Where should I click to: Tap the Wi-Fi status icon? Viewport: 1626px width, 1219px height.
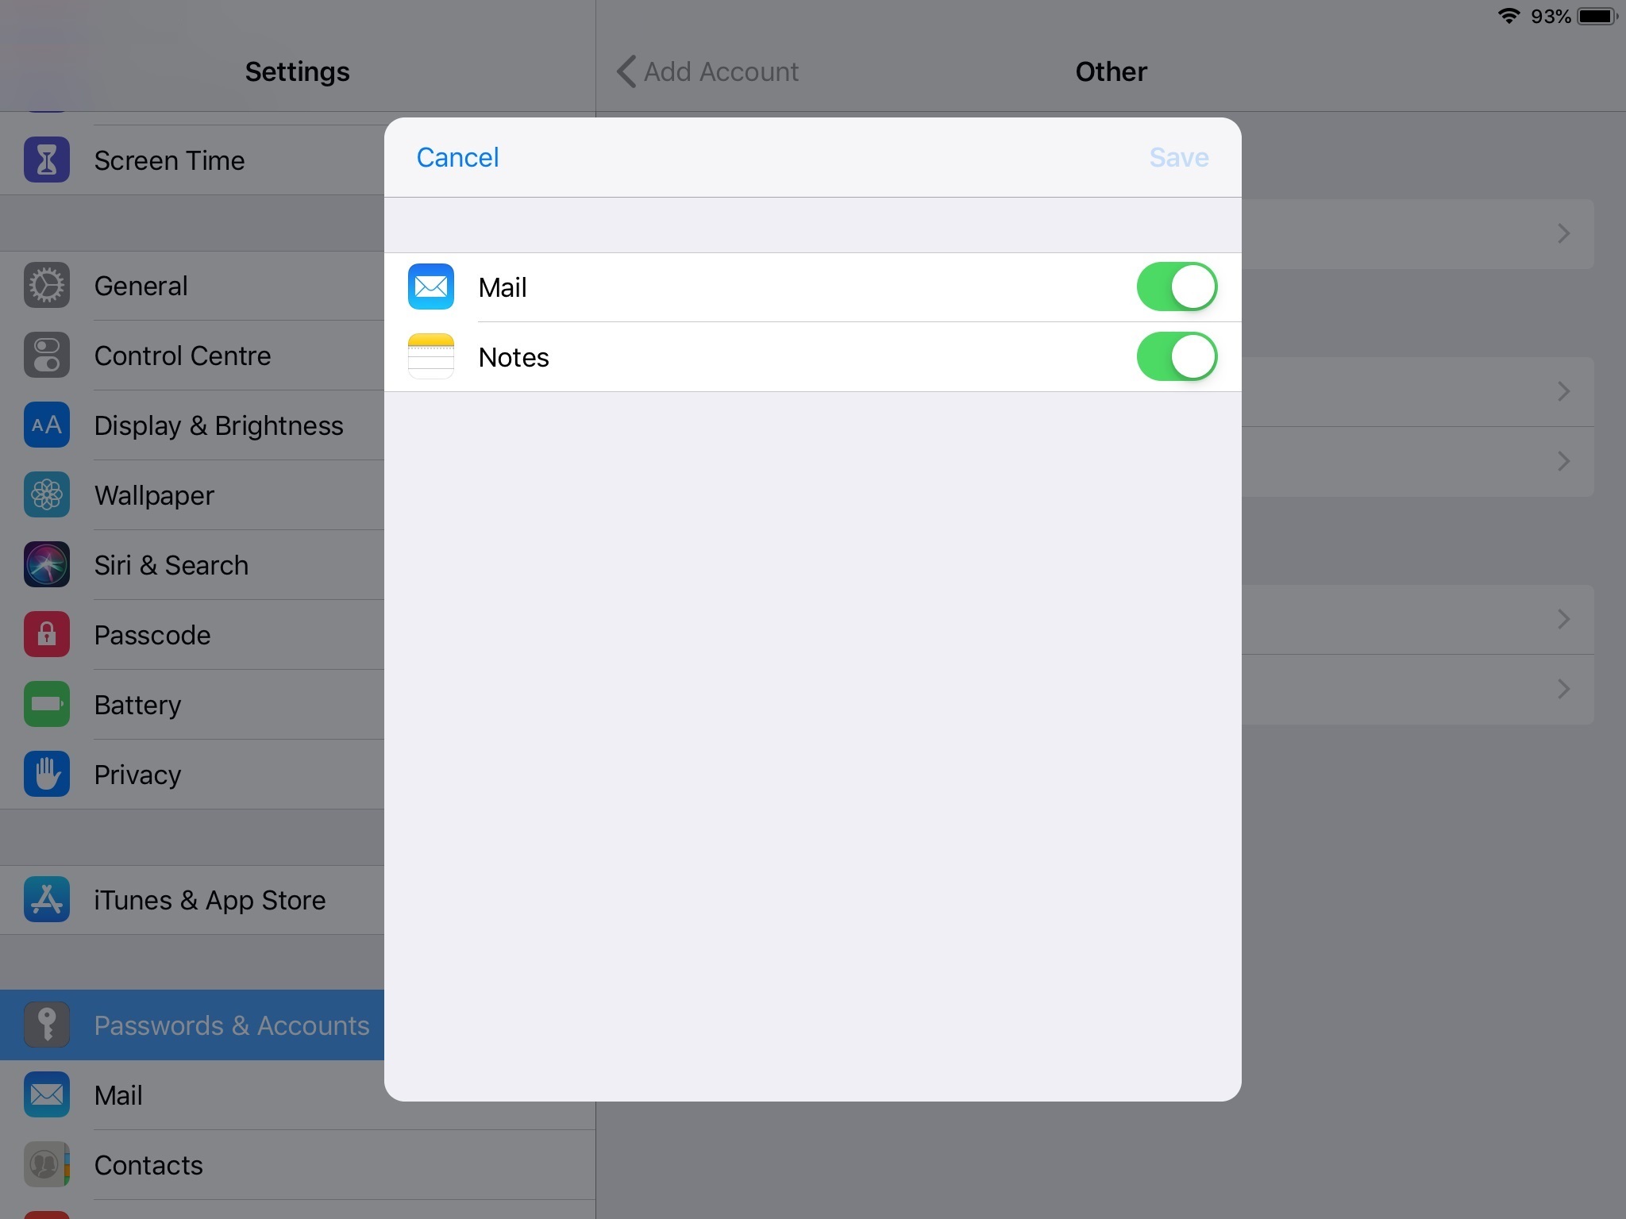point(1508,16)
